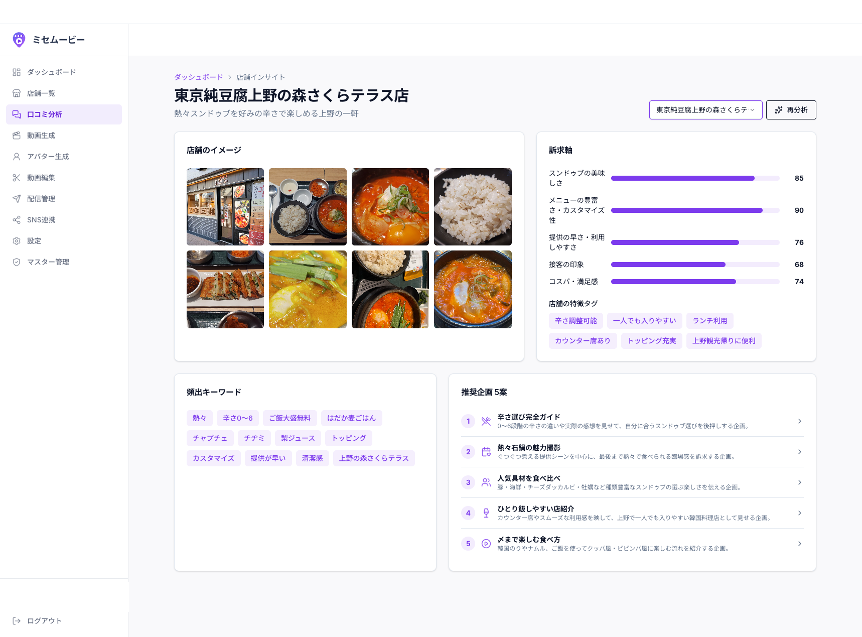Image resolution: width=862 pixels, height=637 pixels.
Task: Click the ログアウト link
Action: pyautogui.click(x=64, y=621)
